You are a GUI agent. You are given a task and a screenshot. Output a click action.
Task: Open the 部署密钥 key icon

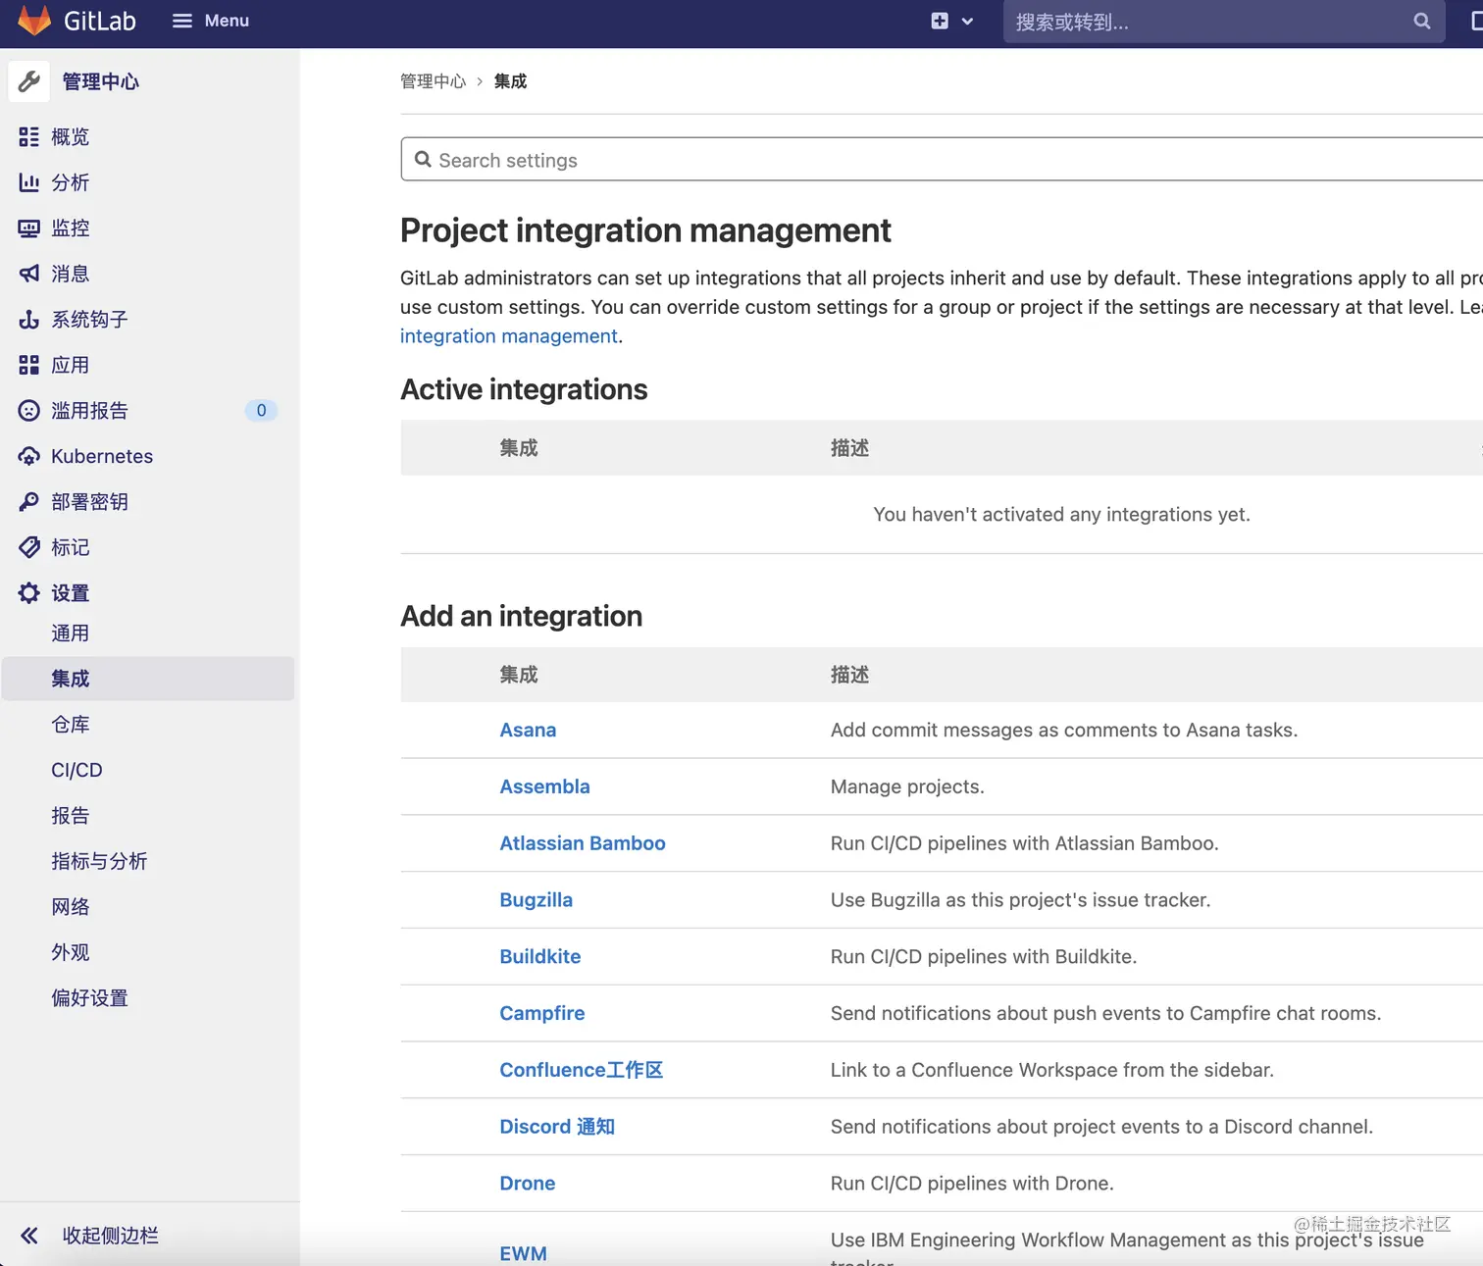coord(29,501)
